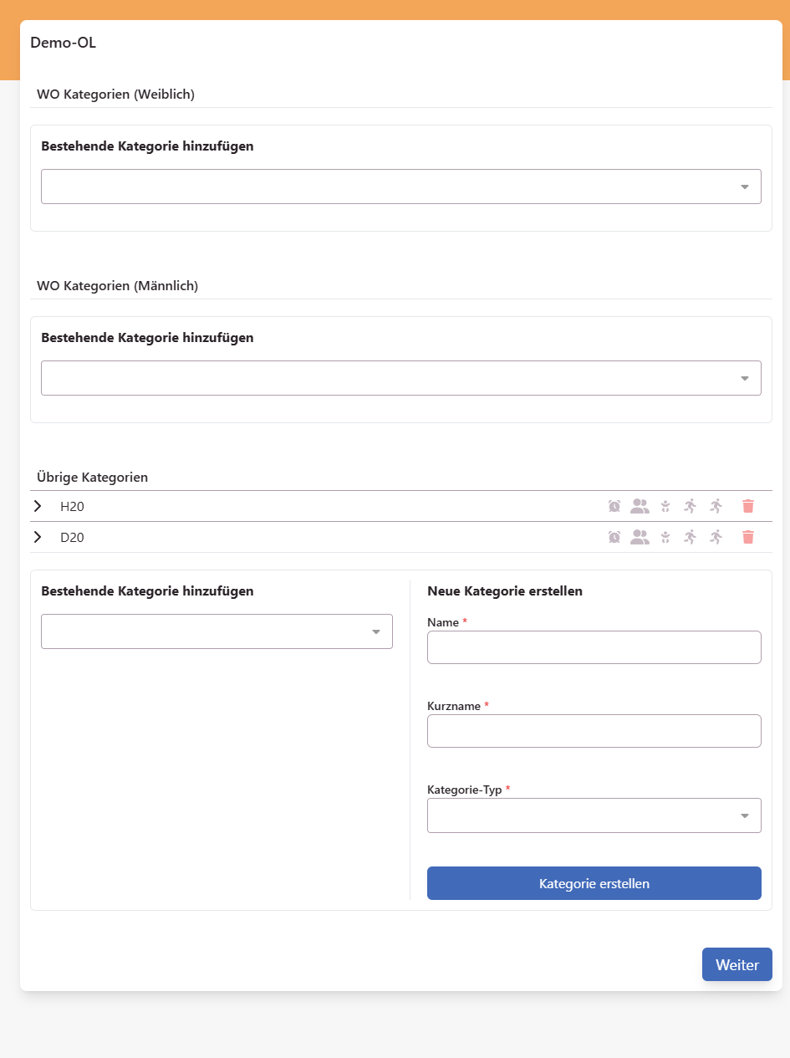Viewport: 790px width, 1058px height.
Task: Open the group people icon for H20
Action: [x=640, y=506]
